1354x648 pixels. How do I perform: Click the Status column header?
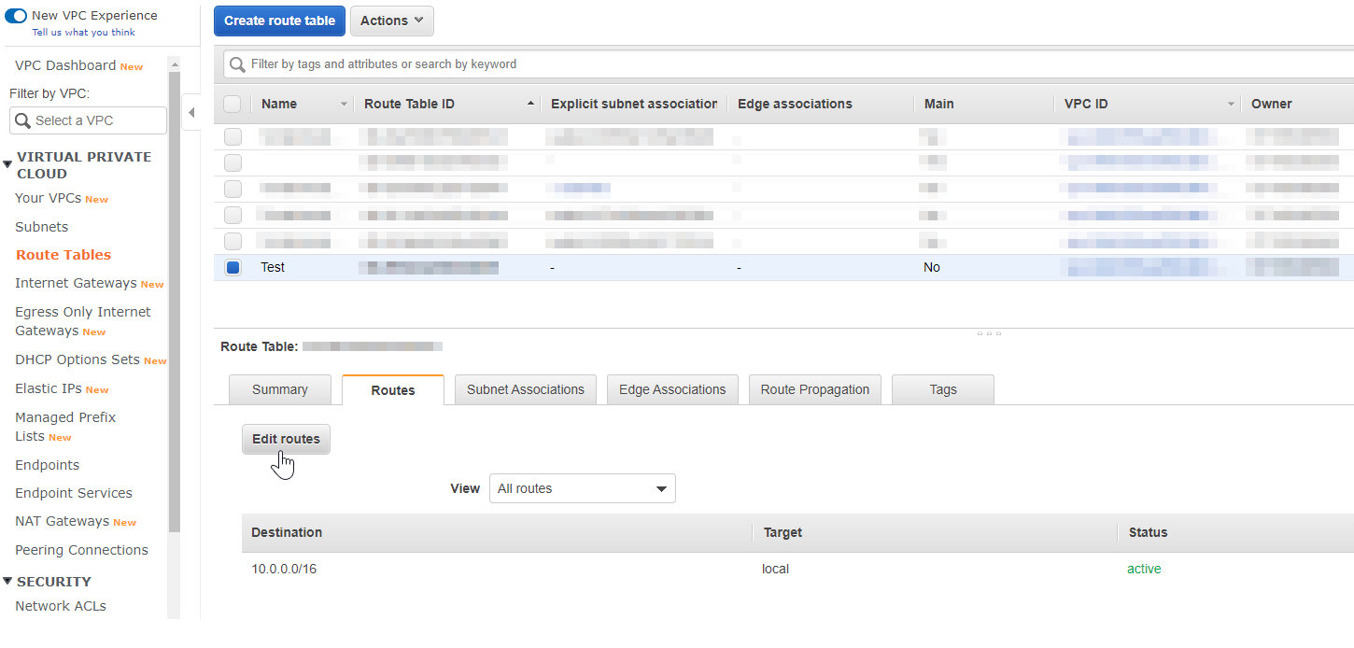coord(1148,532)
